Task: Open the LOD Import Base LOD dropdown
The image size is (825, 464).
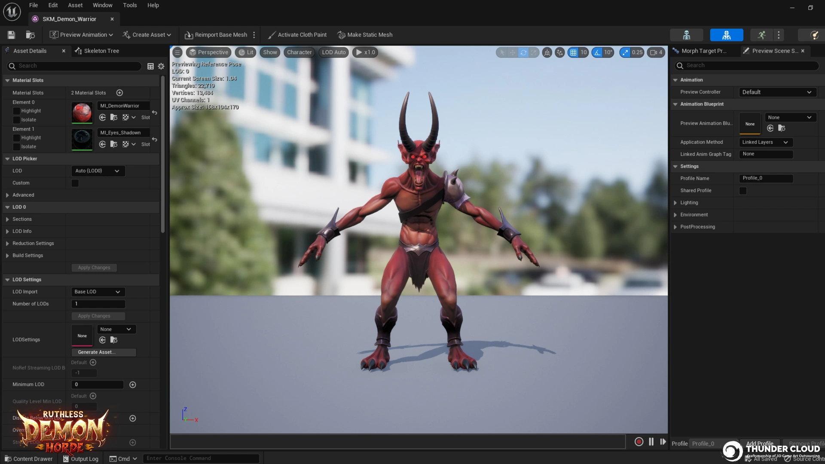Action: click(98, 292)
